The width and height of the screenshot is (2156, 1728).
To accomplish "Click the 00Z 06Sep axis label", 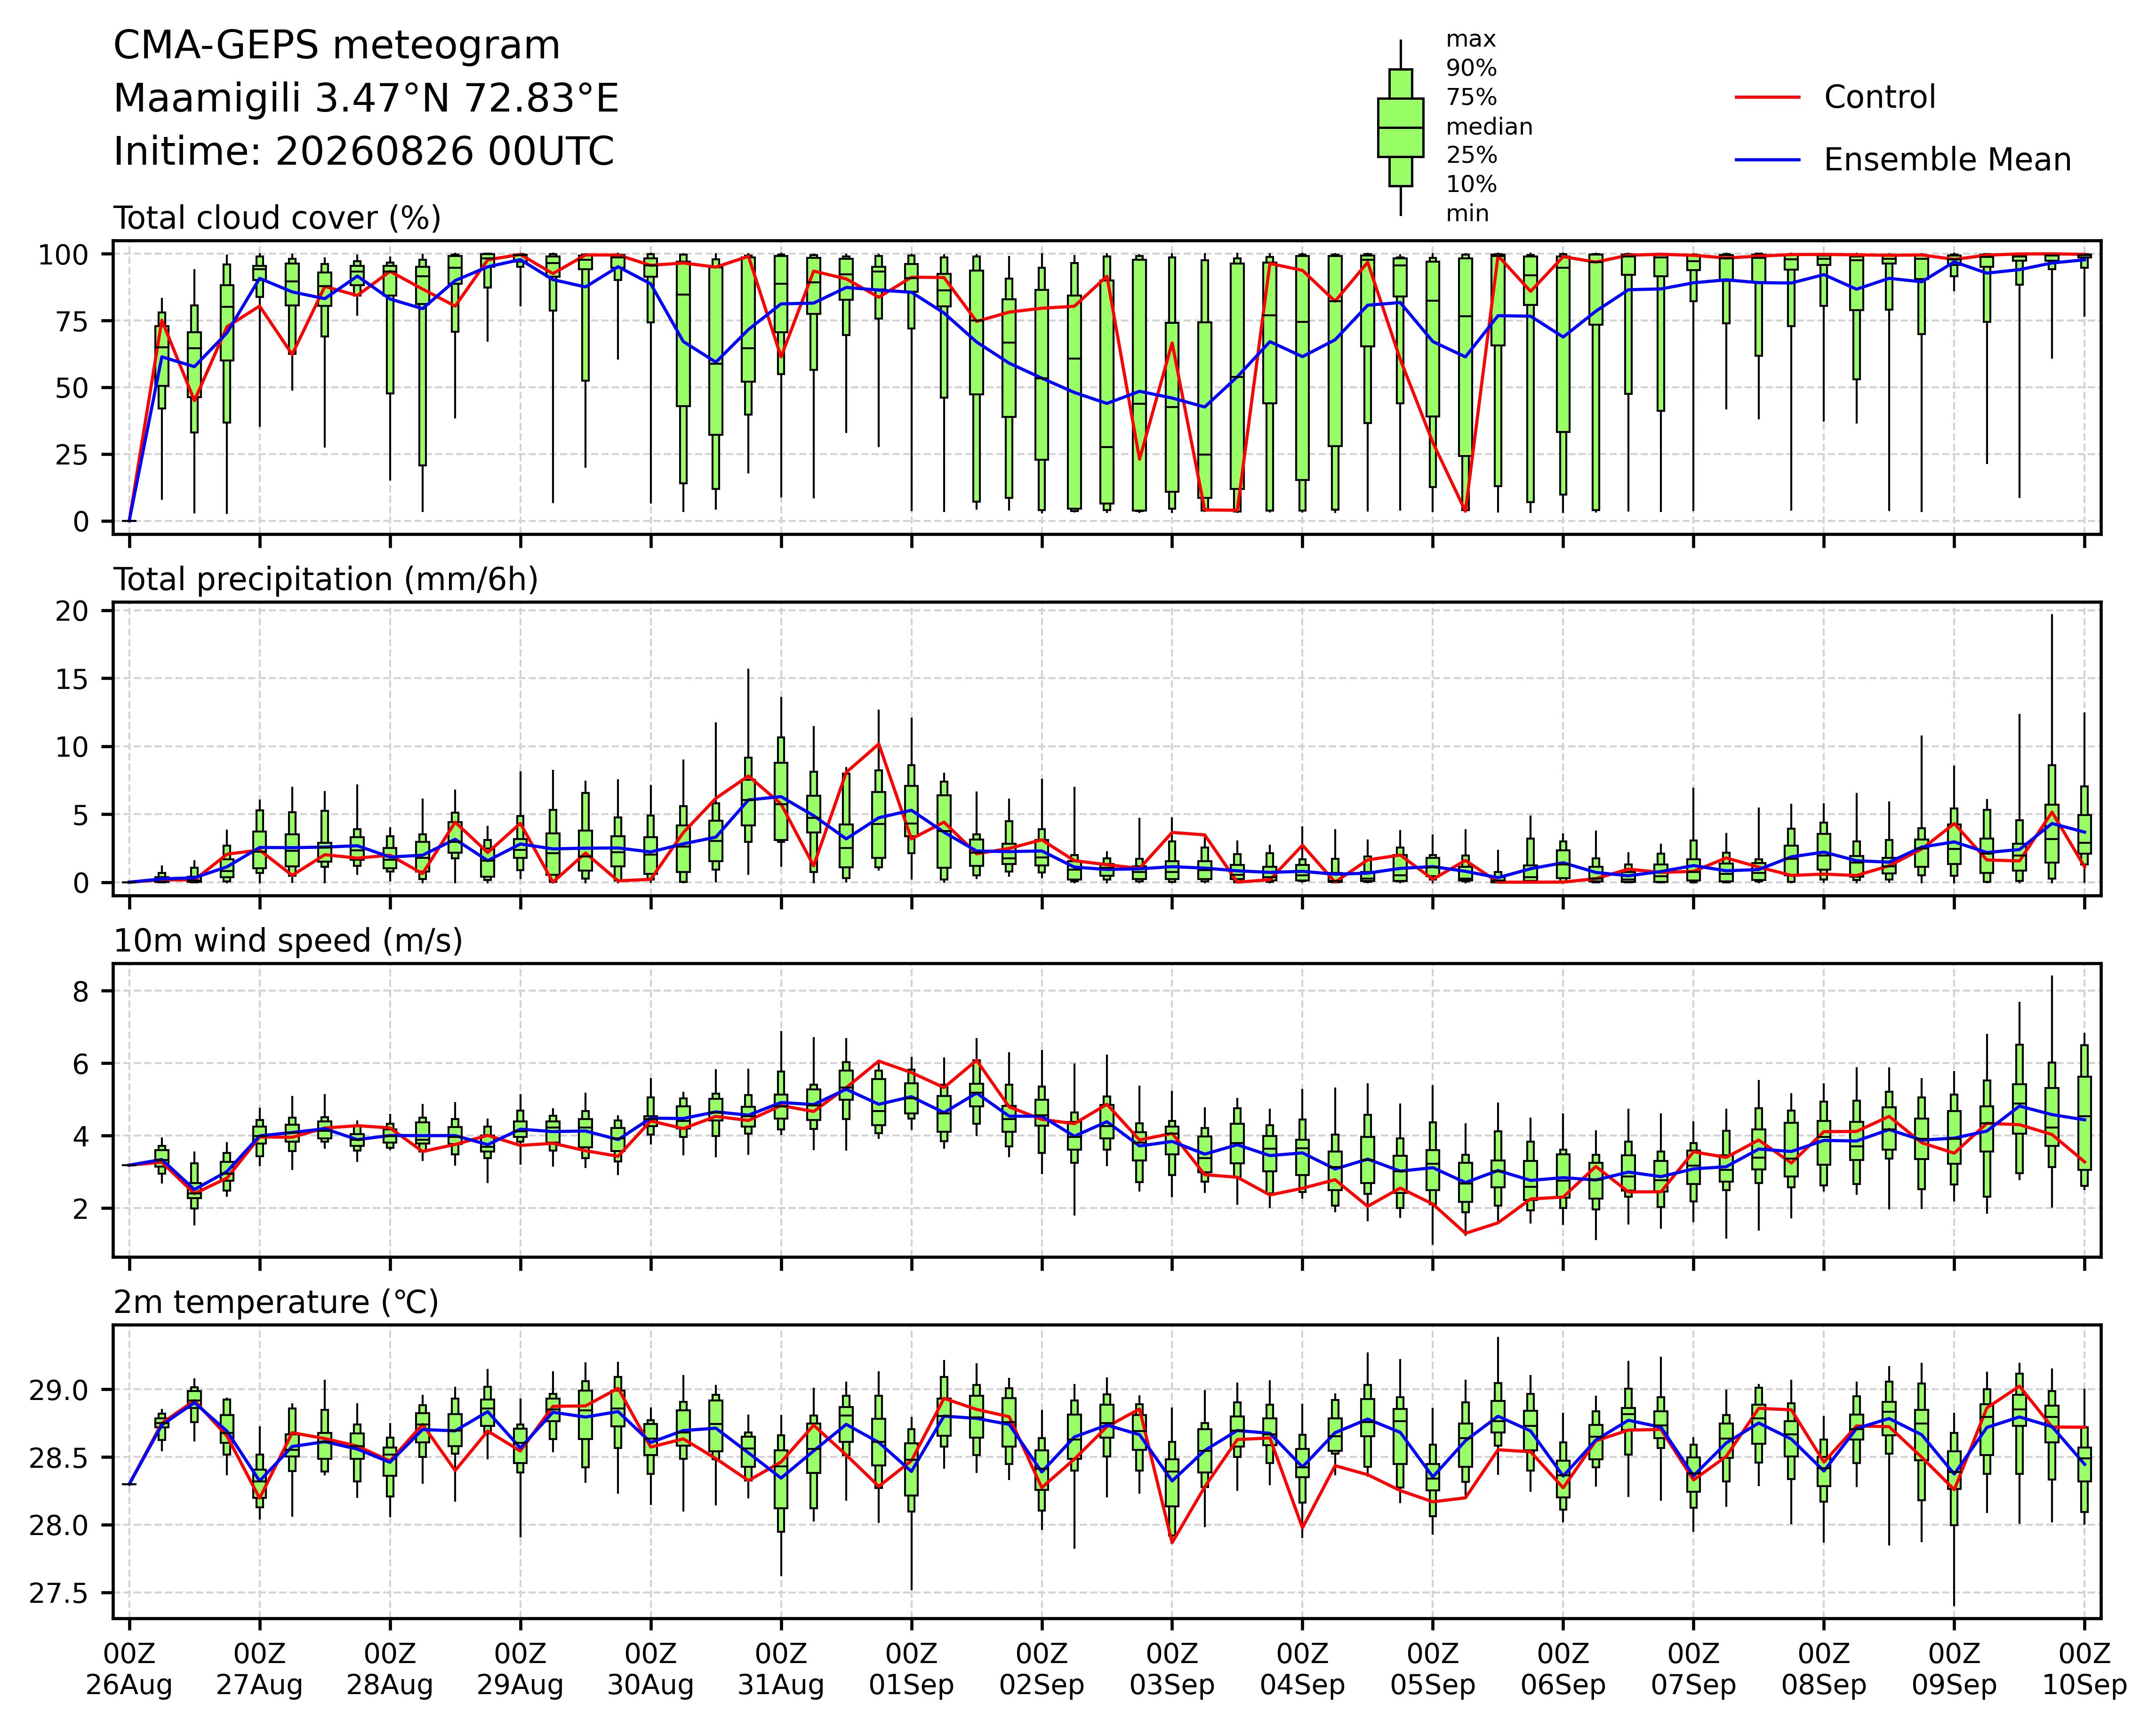I will tap(1563, 1669).
